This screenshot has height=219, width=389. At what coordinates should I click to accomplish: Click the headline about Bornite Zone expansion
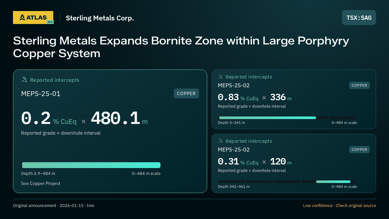[181, 47]
